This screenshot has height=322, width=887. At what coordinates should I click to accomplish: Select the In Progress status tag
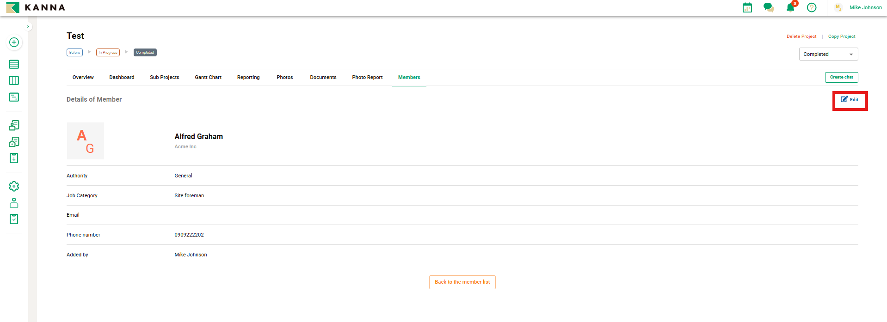click(108, 53)
